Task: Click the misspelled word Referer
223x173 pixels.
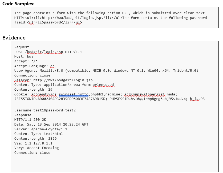Action: [x=22, y=80]
